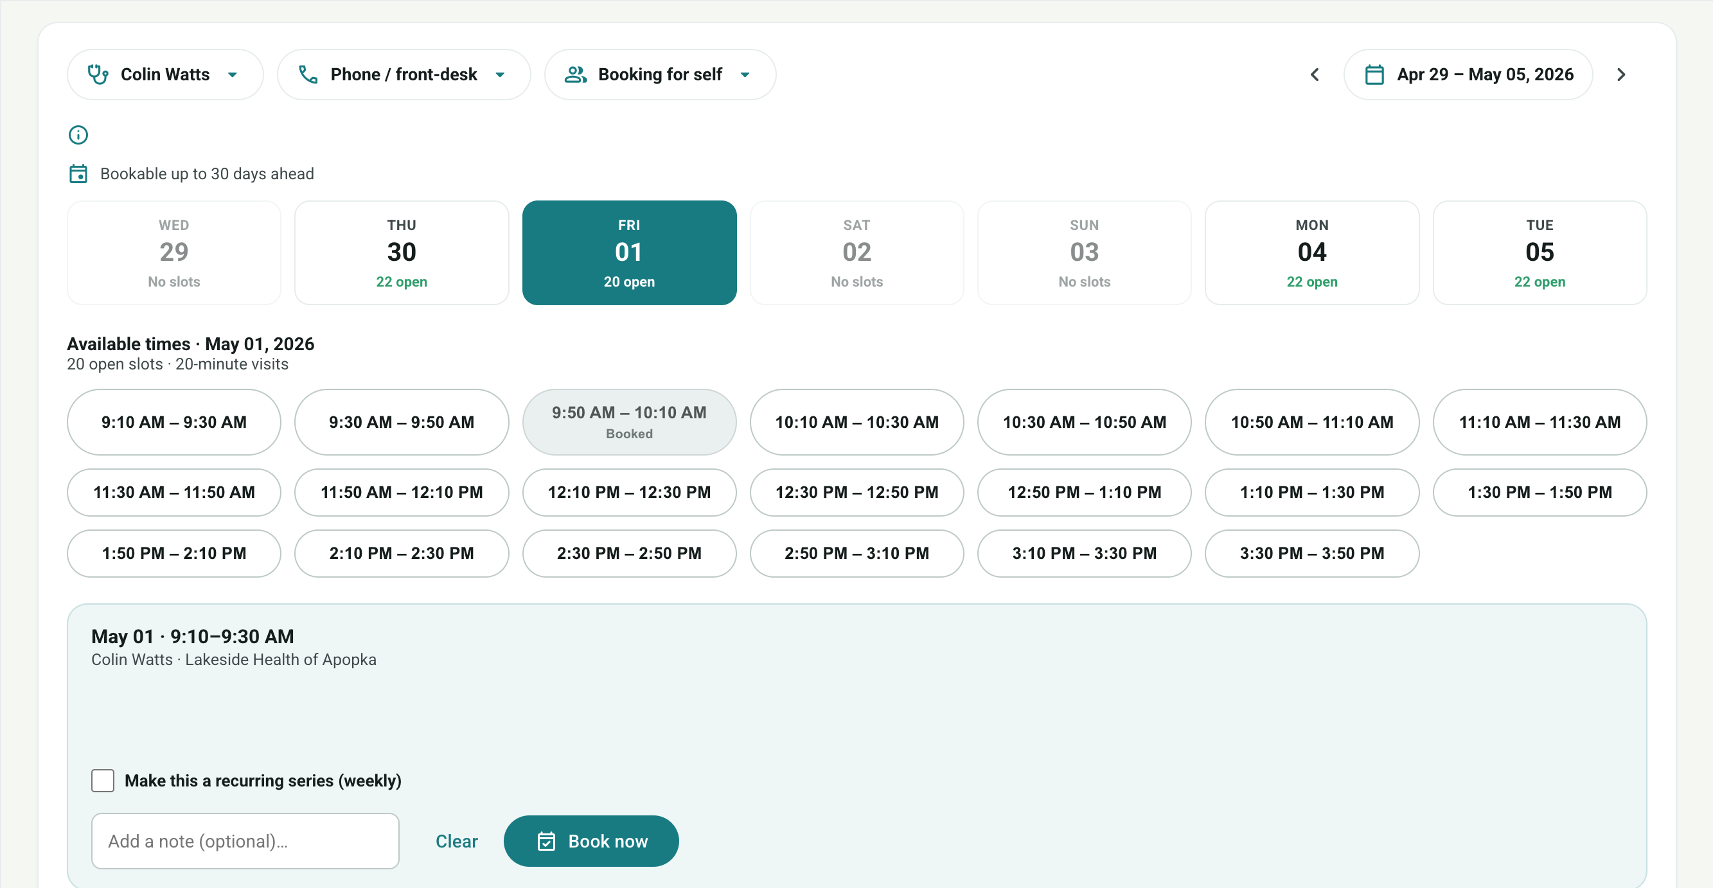This screenshot has width=1713, height=888.
Task: Click the people icon beside Booking for self
Action: [575, 75]
